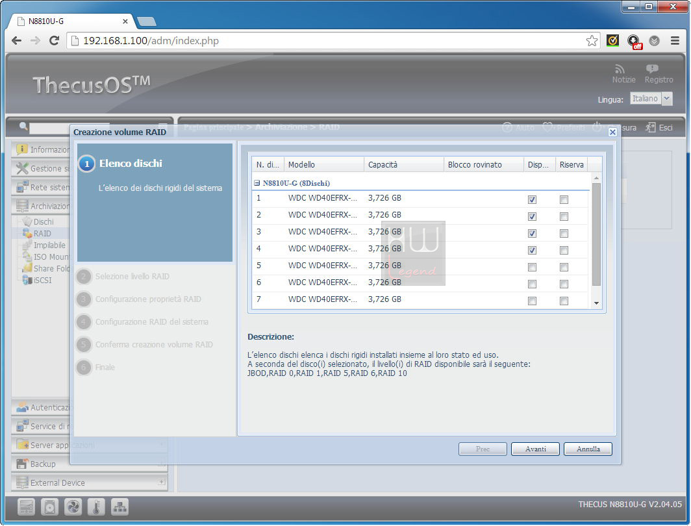
Task: Click the Annulla button
Action: point(588,449)
